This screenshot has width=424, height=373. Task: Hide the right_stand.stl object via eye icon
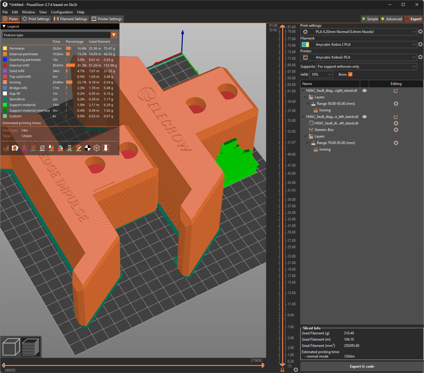click(365, 91)
